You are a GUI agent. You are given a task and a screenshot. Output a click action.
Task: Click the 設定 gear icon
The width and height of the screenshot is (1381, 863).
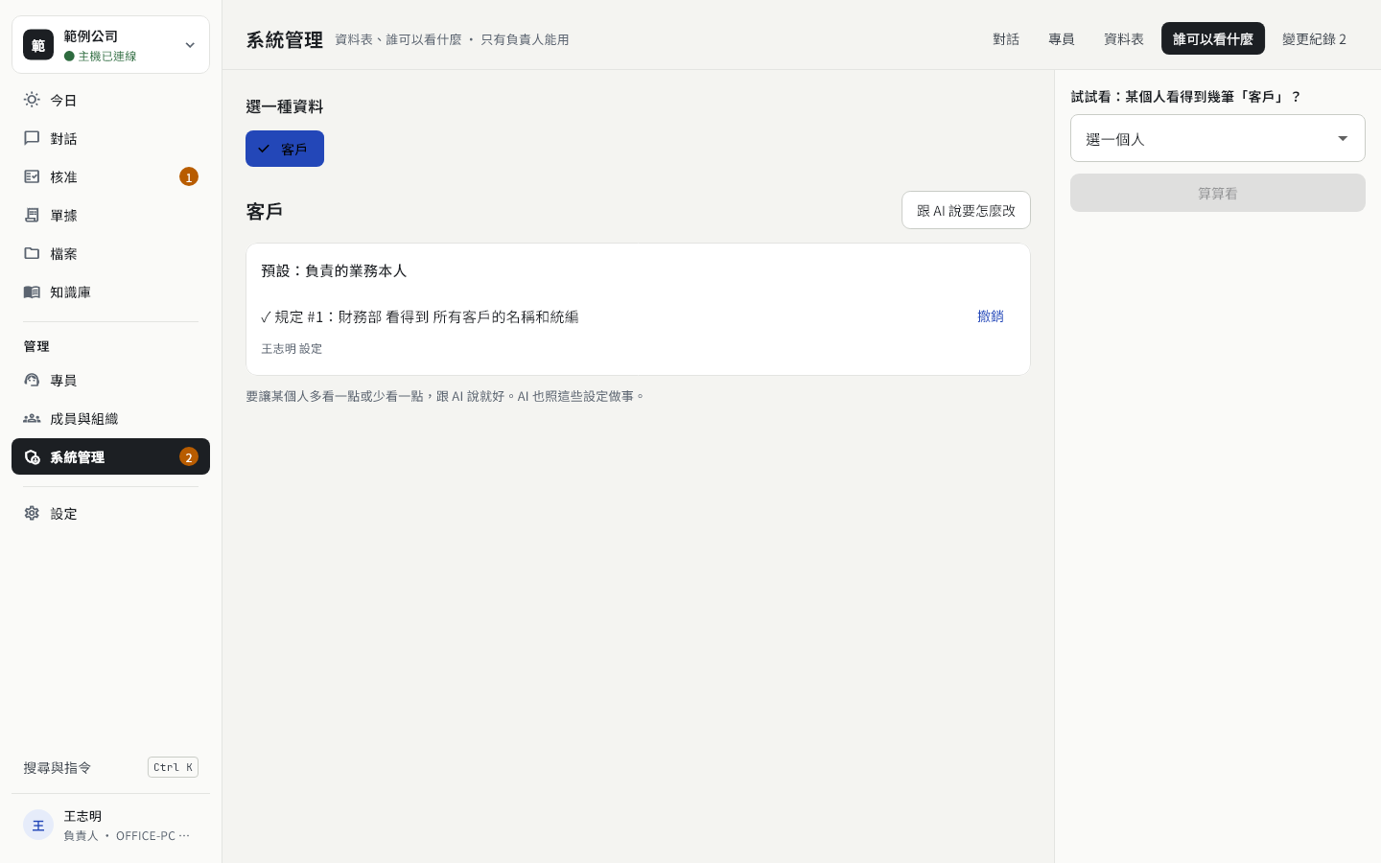tap(32, 513)
